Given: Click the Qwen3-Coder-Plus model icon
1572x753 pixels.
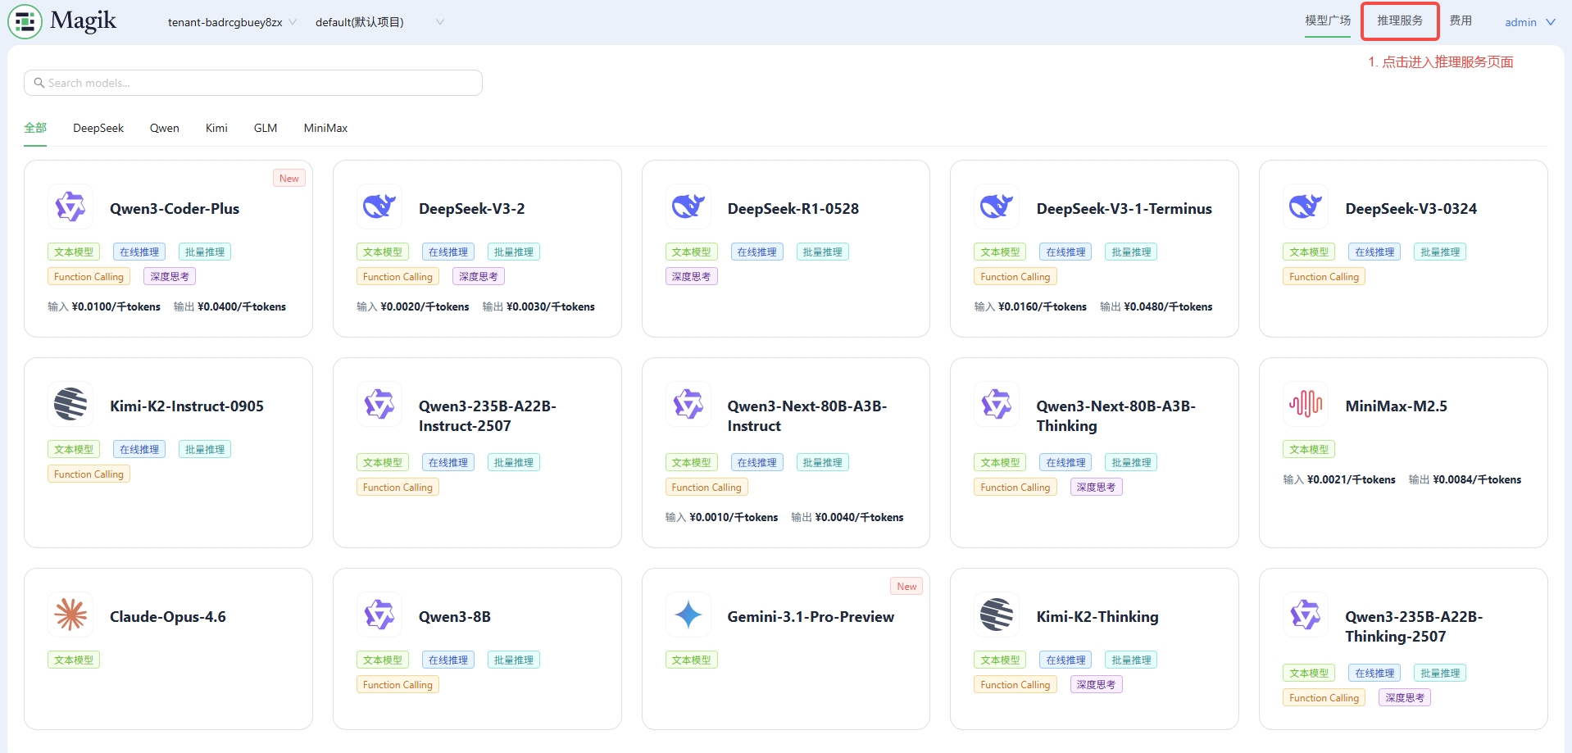Looking at the screenshot, I should click(70, 206).
